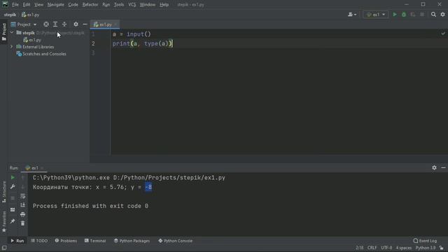448x252 pixels.
Task: Open the ex1 run configuration dropdown
Action: tap(376, 15)
